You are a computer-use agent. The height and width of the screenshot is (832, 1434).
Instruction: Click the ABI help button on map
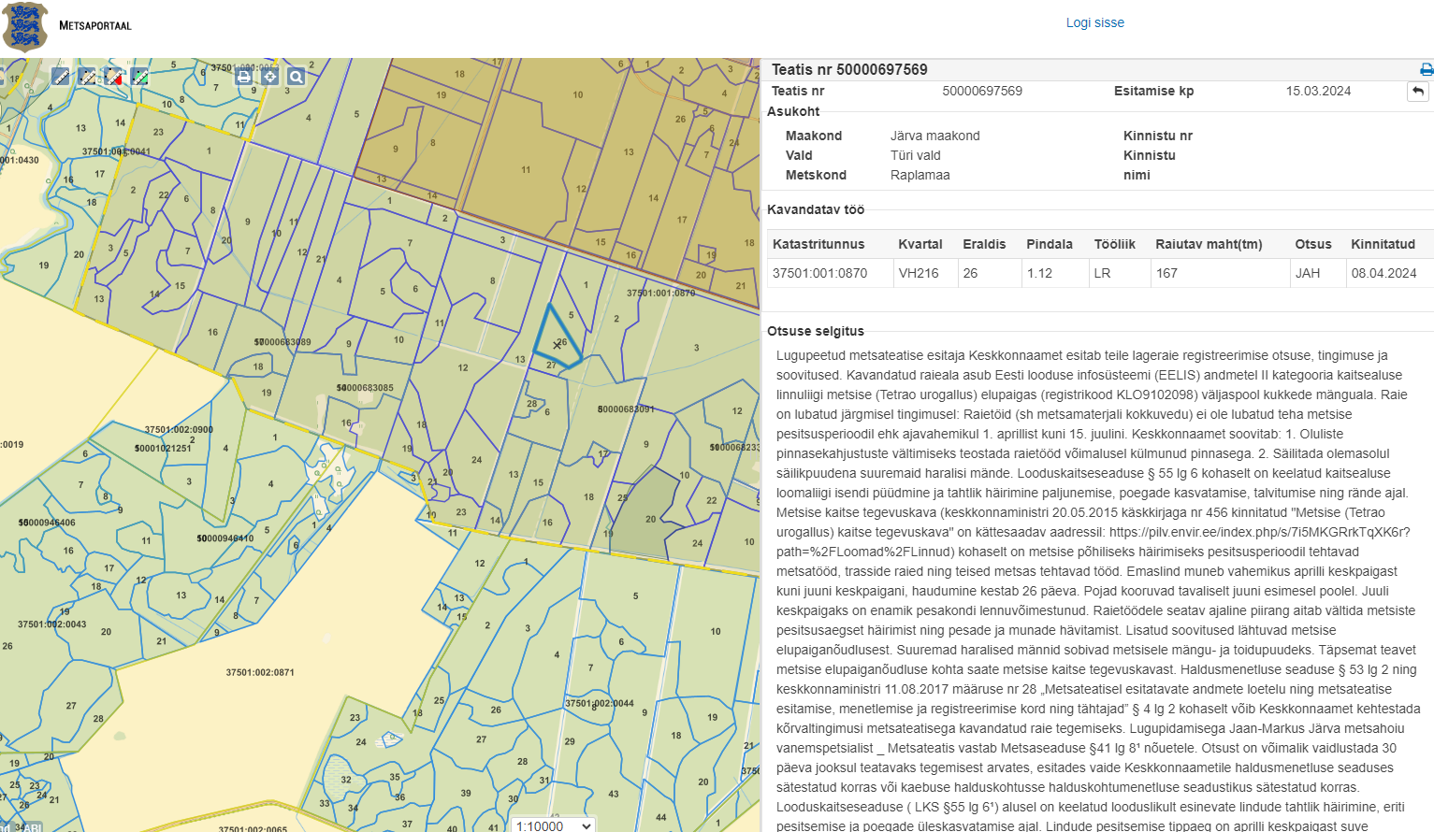pos(28,826)
